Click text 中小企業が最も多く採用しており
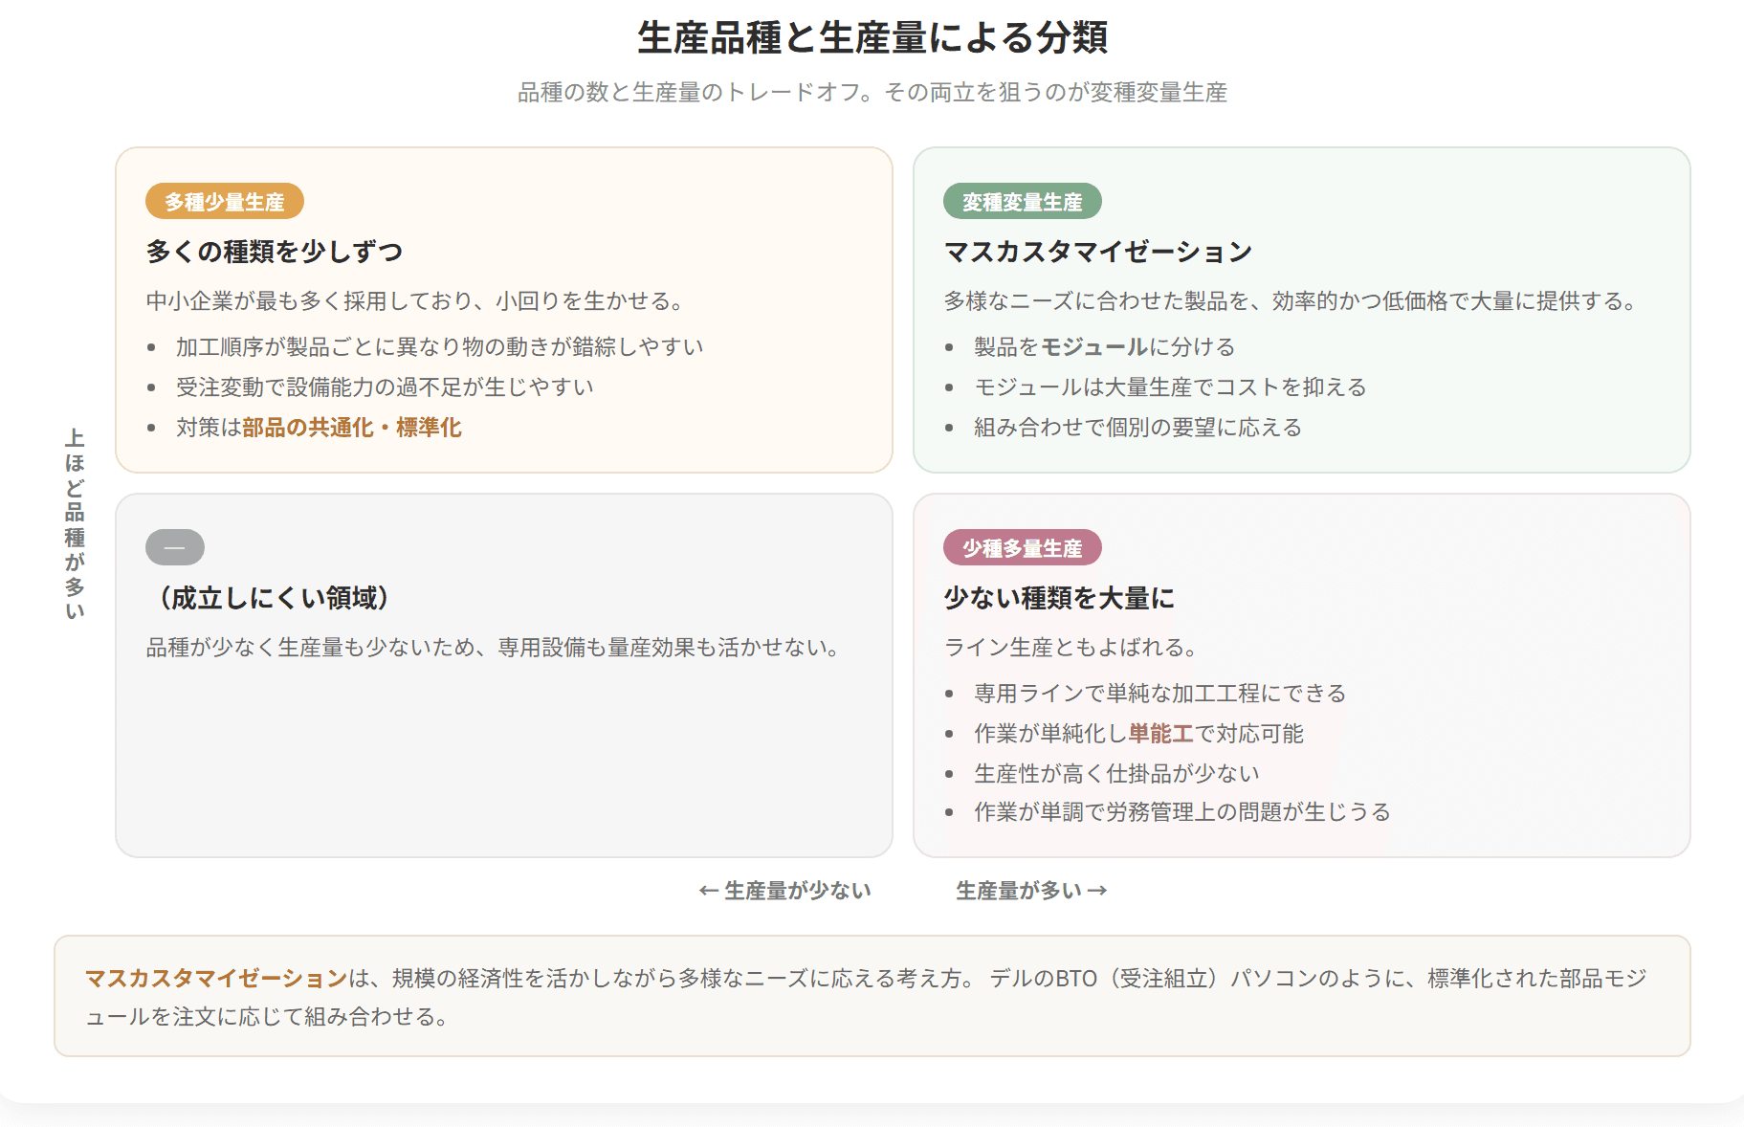Image resolution: width=1744 pixels, height=1127 pixels. point(309,301)
